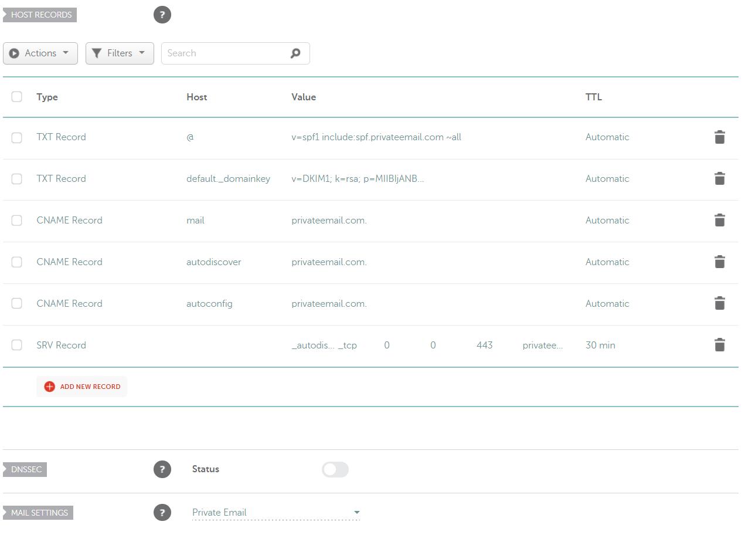Open Host Records help icon
755x535 pixels.
pyautogui.click(x=162, y=15)
